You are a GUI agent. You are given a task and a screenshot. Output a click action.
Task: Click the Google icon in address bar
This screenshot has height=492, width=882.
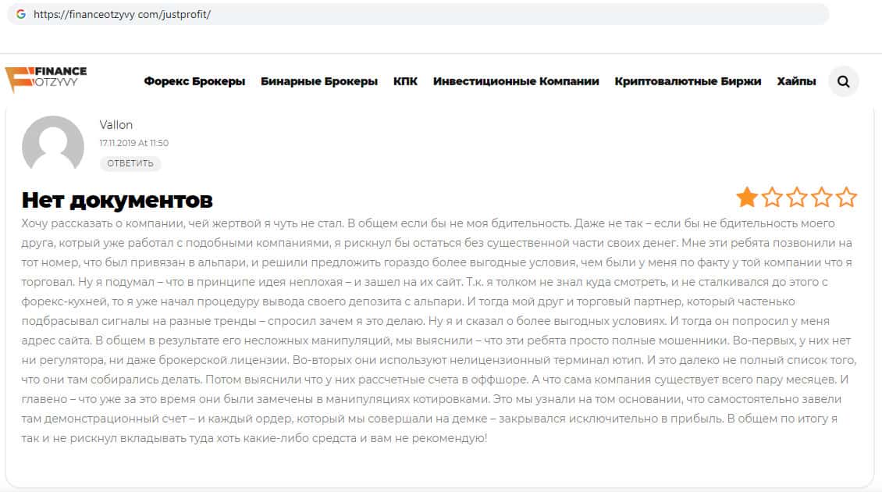[21, 14]
